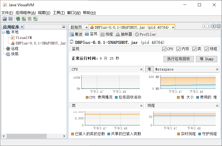Uncheck the 内存 checkbox
Viewport: 222px width, 146px height.
pyautogui.click(x=179, y=49)
